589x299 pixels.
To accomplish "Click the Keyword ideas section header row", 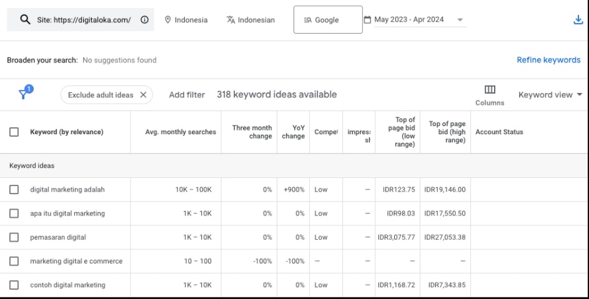I will (294, 165).
